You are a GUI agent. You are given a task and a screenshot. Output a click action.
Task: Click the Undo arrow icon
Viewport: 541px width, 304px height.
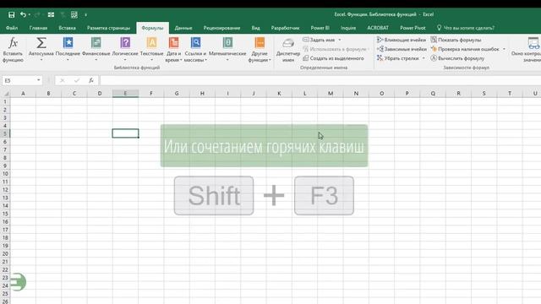(x=23, y=14)
